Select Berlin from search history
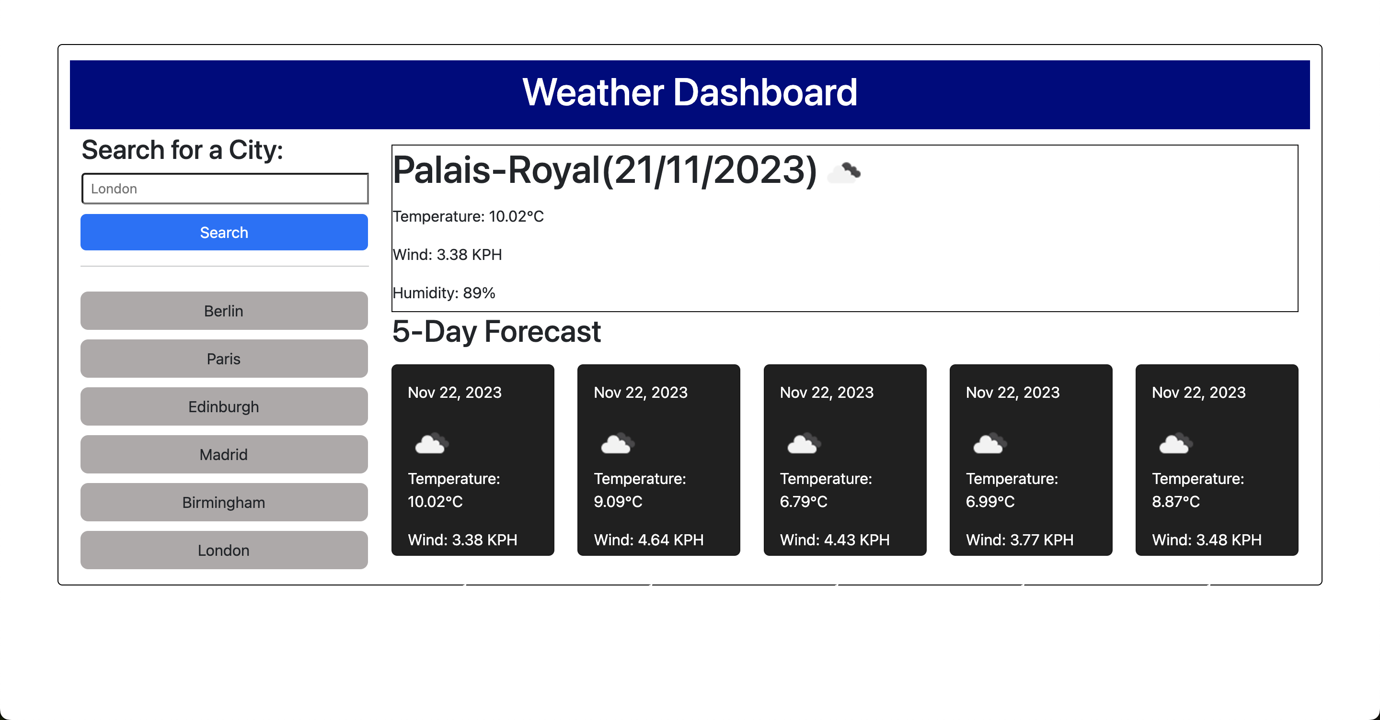 (x=224, y=311)
